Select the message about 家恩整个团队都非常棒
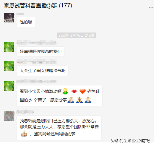The image size is (154, 146). (x=59, y=128)
